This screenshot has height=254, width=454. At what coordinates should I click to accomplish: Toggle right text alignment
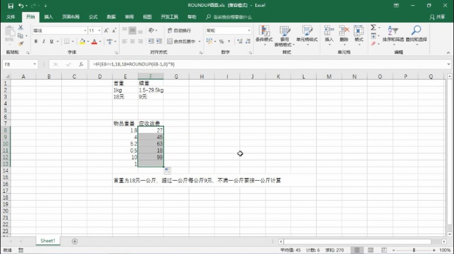pyautogui.click(x=140, y=41)
